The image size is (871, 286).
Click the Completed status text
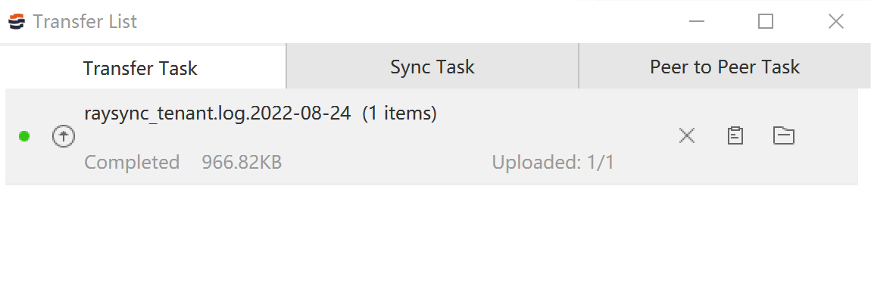click(x=132, y=163)
